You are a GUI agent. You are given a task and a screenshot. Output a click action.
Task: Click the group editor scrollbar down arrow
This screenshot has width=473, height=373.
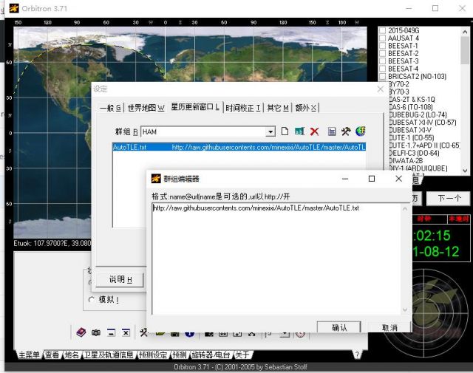tap(404, 309)
